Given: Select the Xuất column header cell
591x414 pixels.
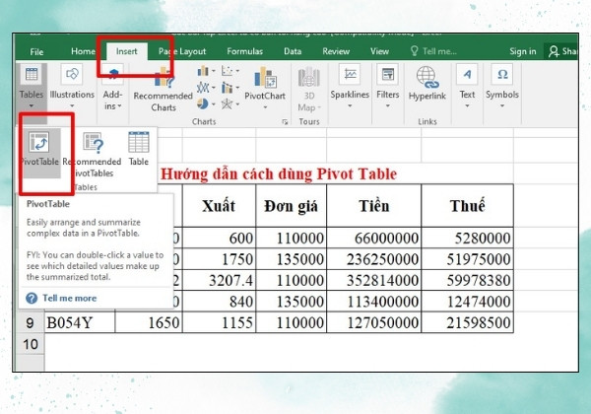Looking at the screenshot, I should pos(219,205).
